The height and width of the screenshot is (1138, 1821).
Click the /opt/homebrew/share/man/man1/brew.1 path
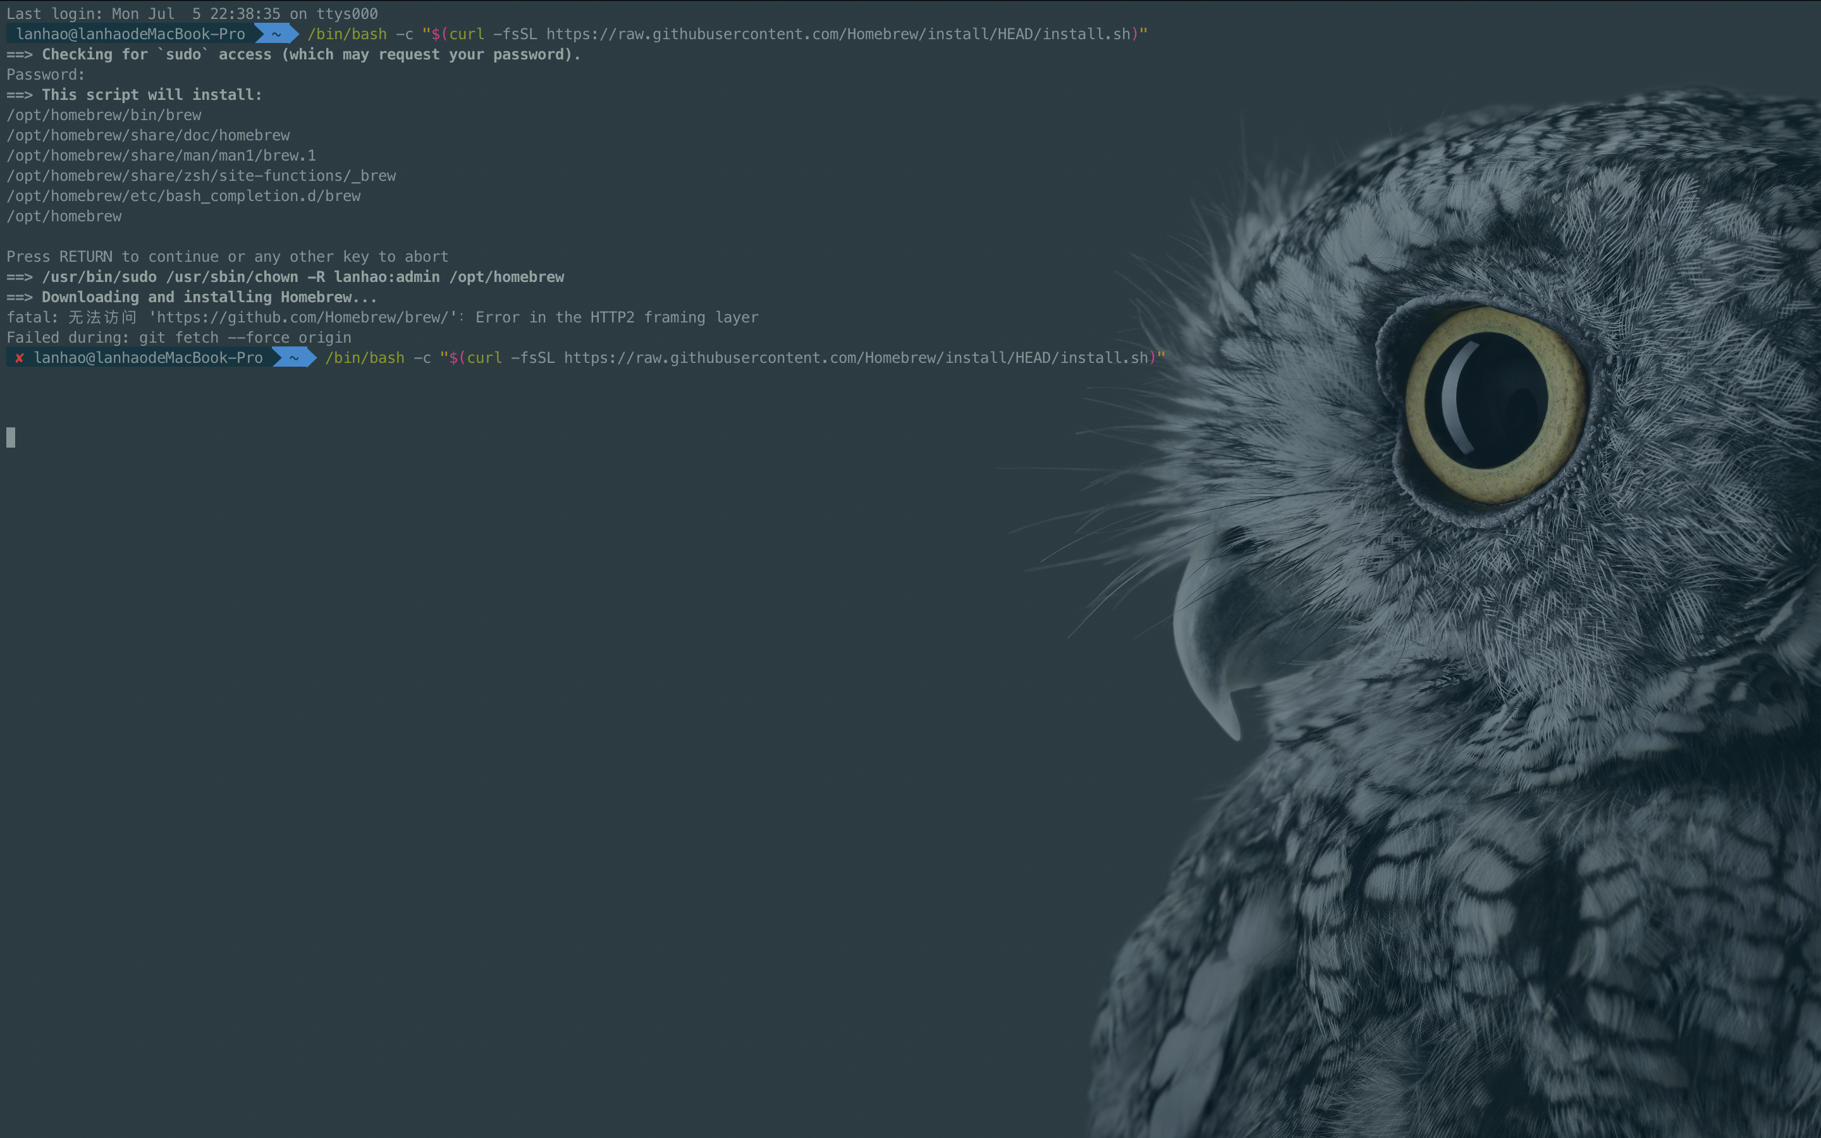pos(161,156)
